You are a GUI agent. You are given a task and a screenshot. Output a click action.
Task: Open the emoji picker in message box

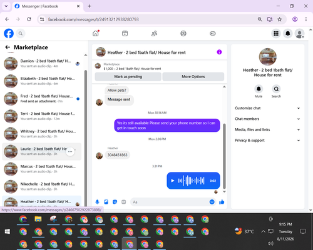[x=212, y=202]
